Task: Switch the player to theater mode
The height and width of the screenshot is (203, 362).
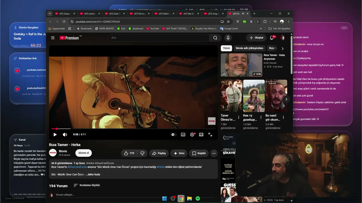Action: pyautogui.click(x=201, y=134)
